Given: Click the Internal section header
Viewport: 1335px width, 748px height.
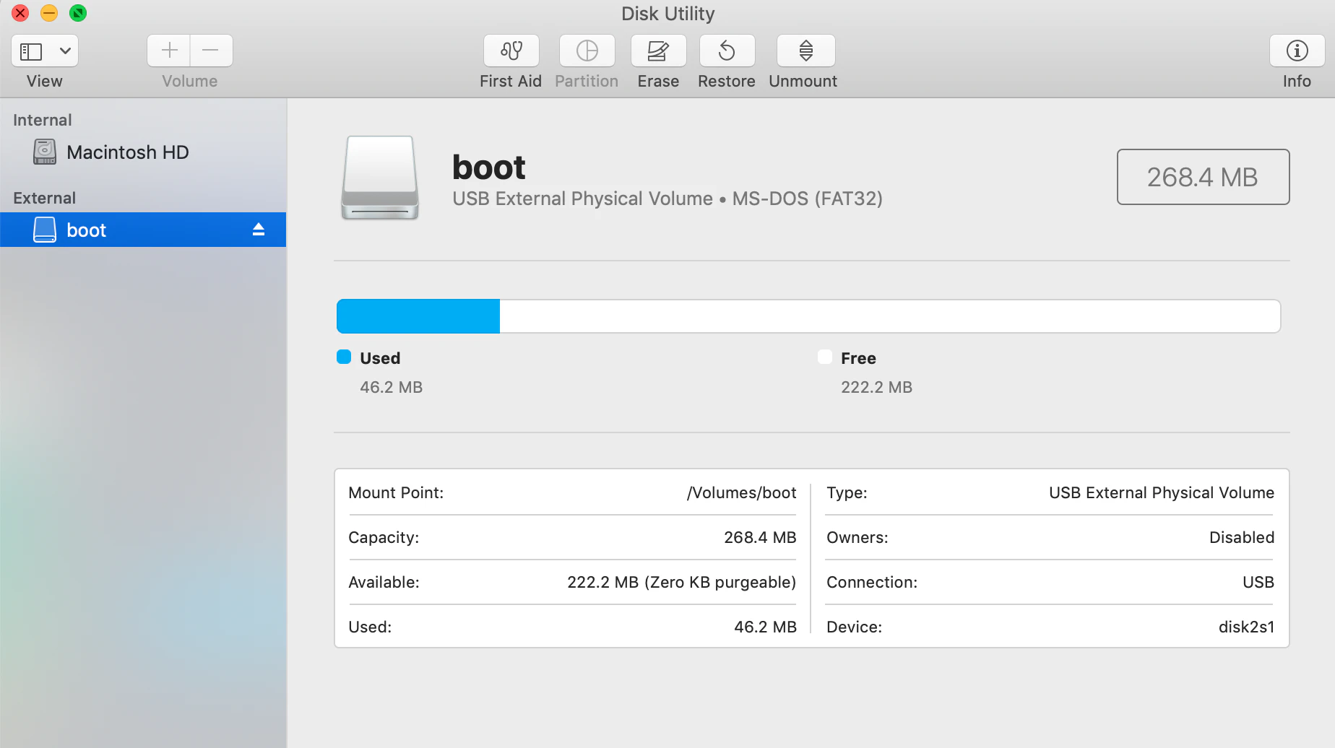Looking at the screenshot, I should [43, 120].
